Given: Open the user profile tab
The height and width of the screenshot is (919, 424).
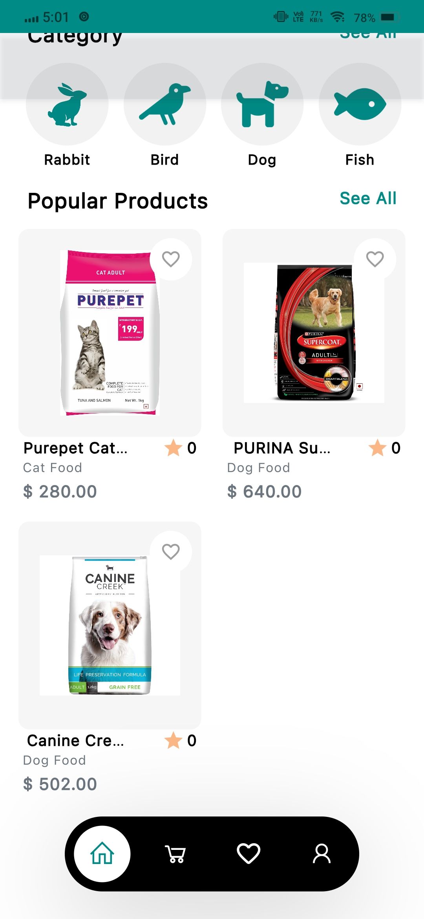Looking at the screenshot, I should coord(322,854).
